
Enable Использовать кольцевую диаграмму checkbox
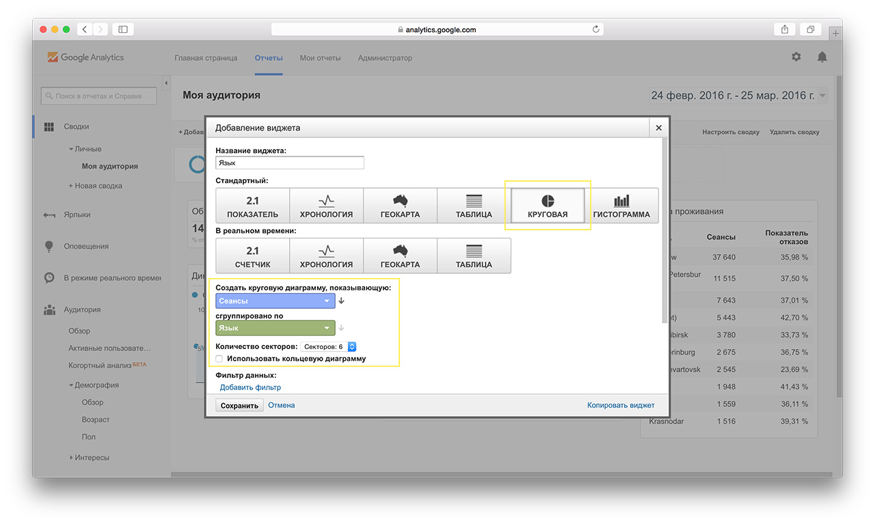219,359
